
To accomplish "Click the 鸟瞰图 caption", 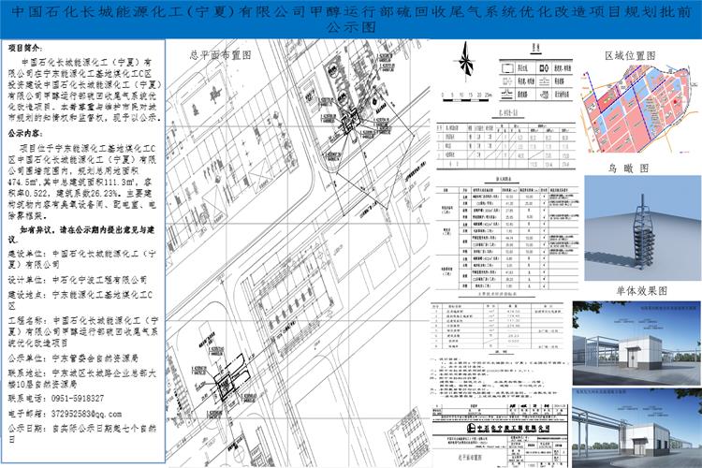I will point(629,168).
